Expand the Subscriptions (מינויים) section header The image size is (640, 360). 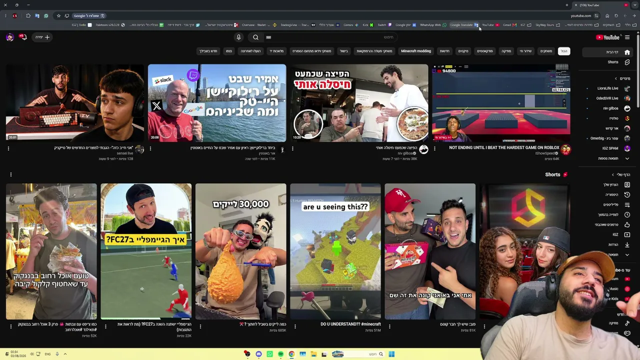coord(622,78)
